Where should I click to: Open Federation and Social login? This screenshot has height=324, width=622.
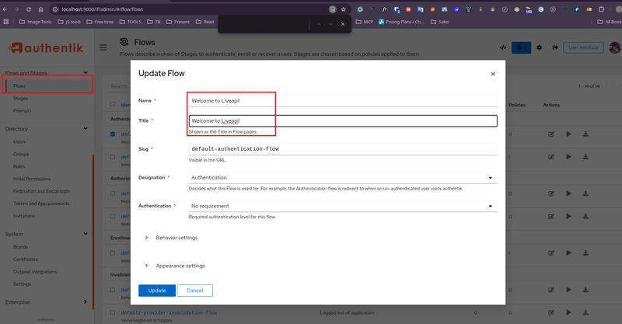41,191
